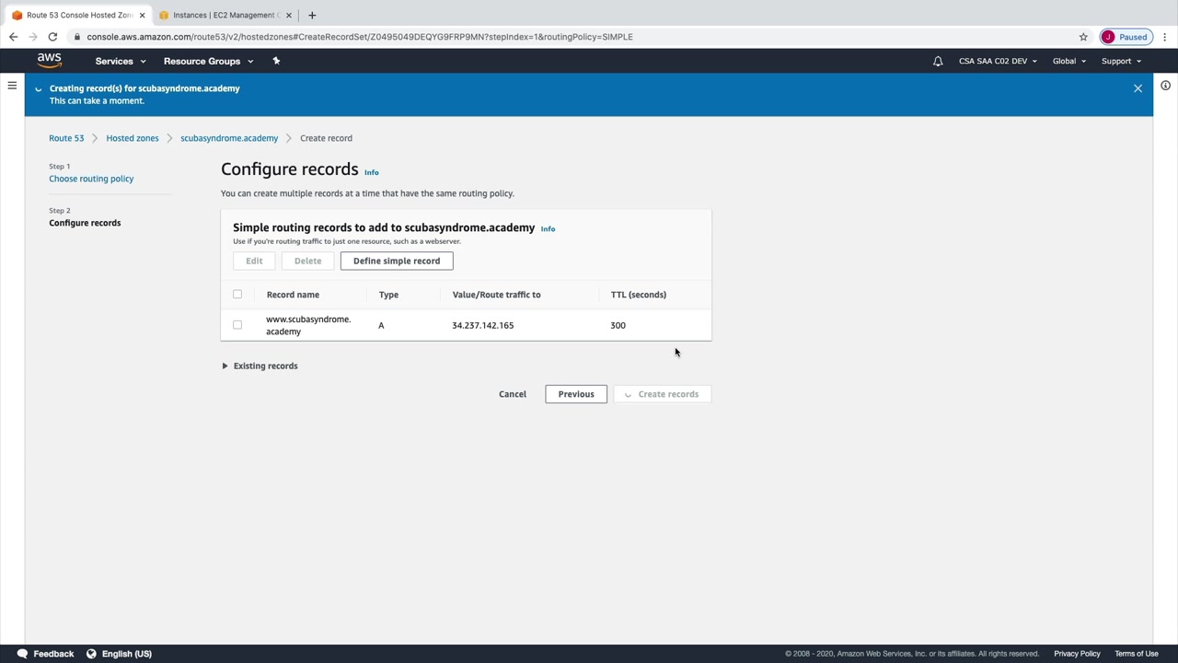Click the www.scubasyndrome.academy record name
The image size is (1178, 663).
[x=308, y=325]
